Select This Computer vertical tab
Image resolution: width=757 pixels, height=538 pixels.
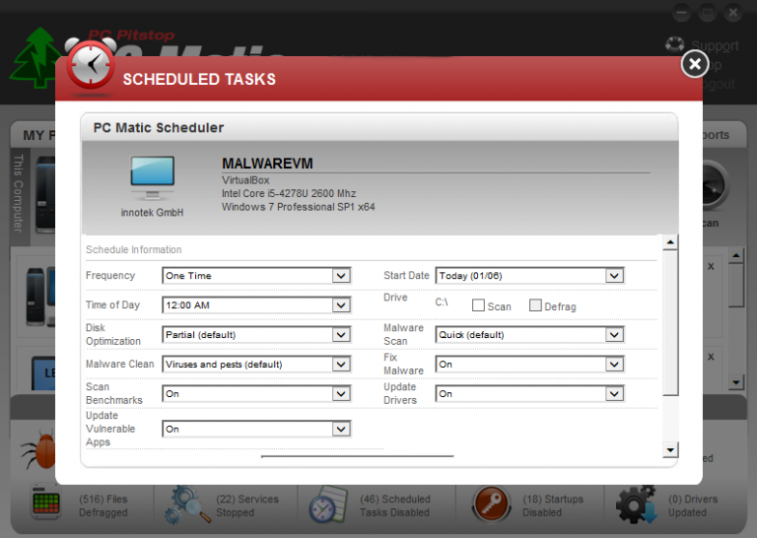coord(19,193)
